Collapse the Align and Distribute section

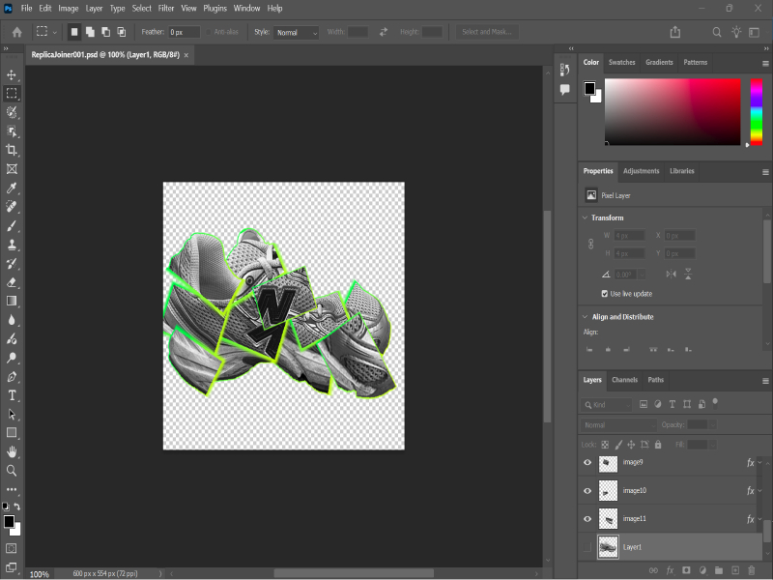(586, 316)
